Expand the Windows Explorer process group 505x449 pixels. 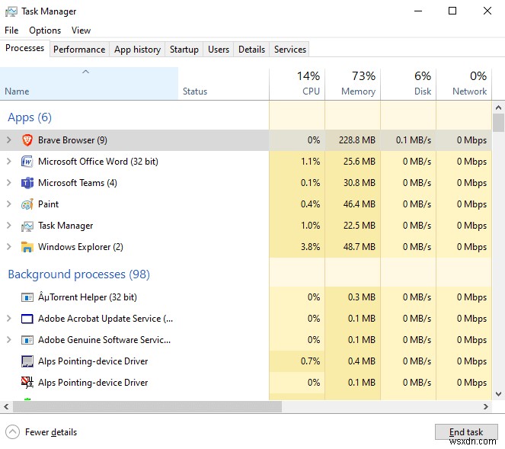(8, 247)
